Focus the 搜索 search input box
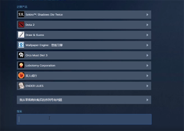Screen dimensions: 184x131 point(84,119)
